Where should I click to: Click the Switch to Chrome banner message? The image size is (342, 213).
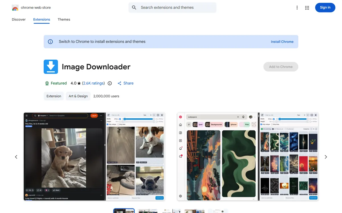(x=102, y=42)
